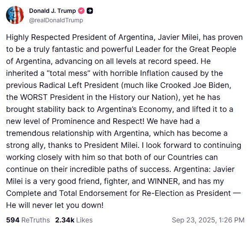251x231 pixels.
Task: Click the word WORST in the post
Action: (x=34, y=97)
